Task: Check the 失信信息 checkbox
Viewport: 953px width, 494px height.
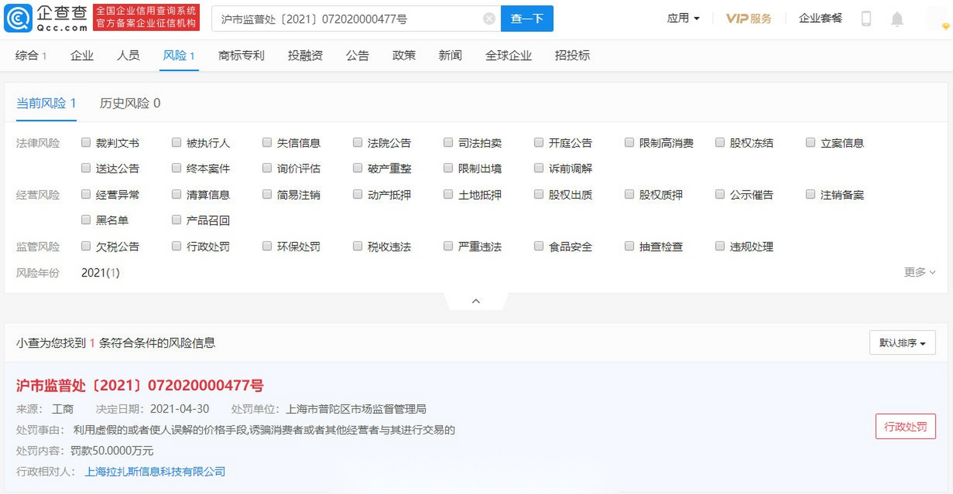Action: click(267, 142)
